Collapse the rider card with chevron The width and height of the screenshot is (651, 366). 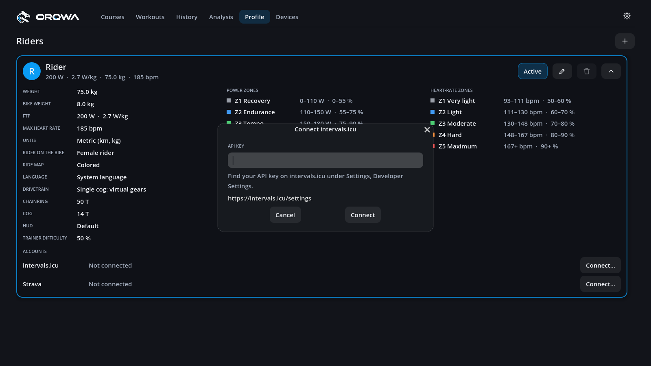(611, 71)
